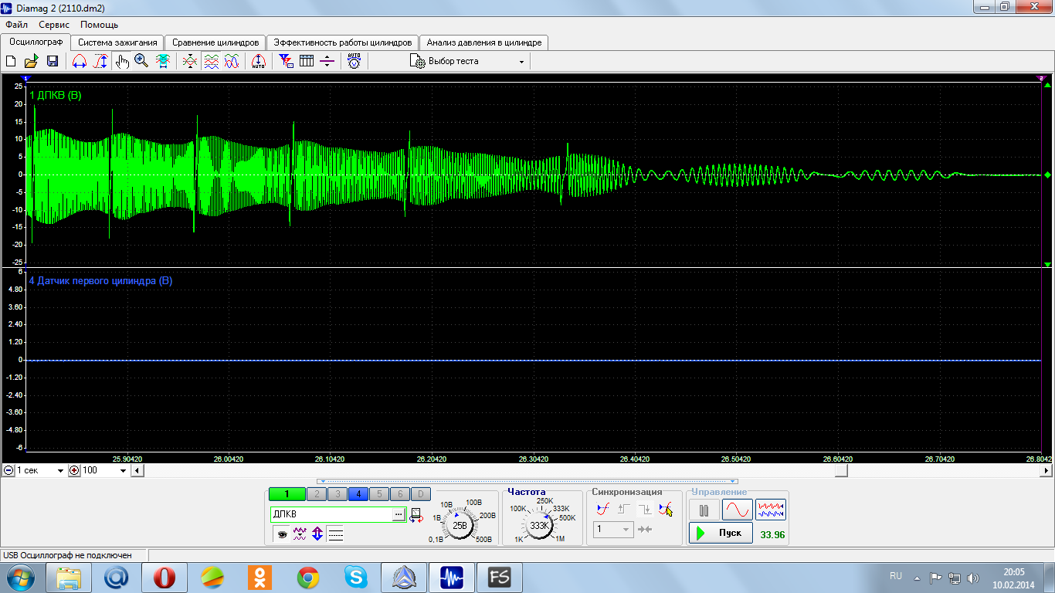The height and width of the screenshot is (593, 1055).
Task: Click the blue vertical arrows icon
Action: point(317,534)
